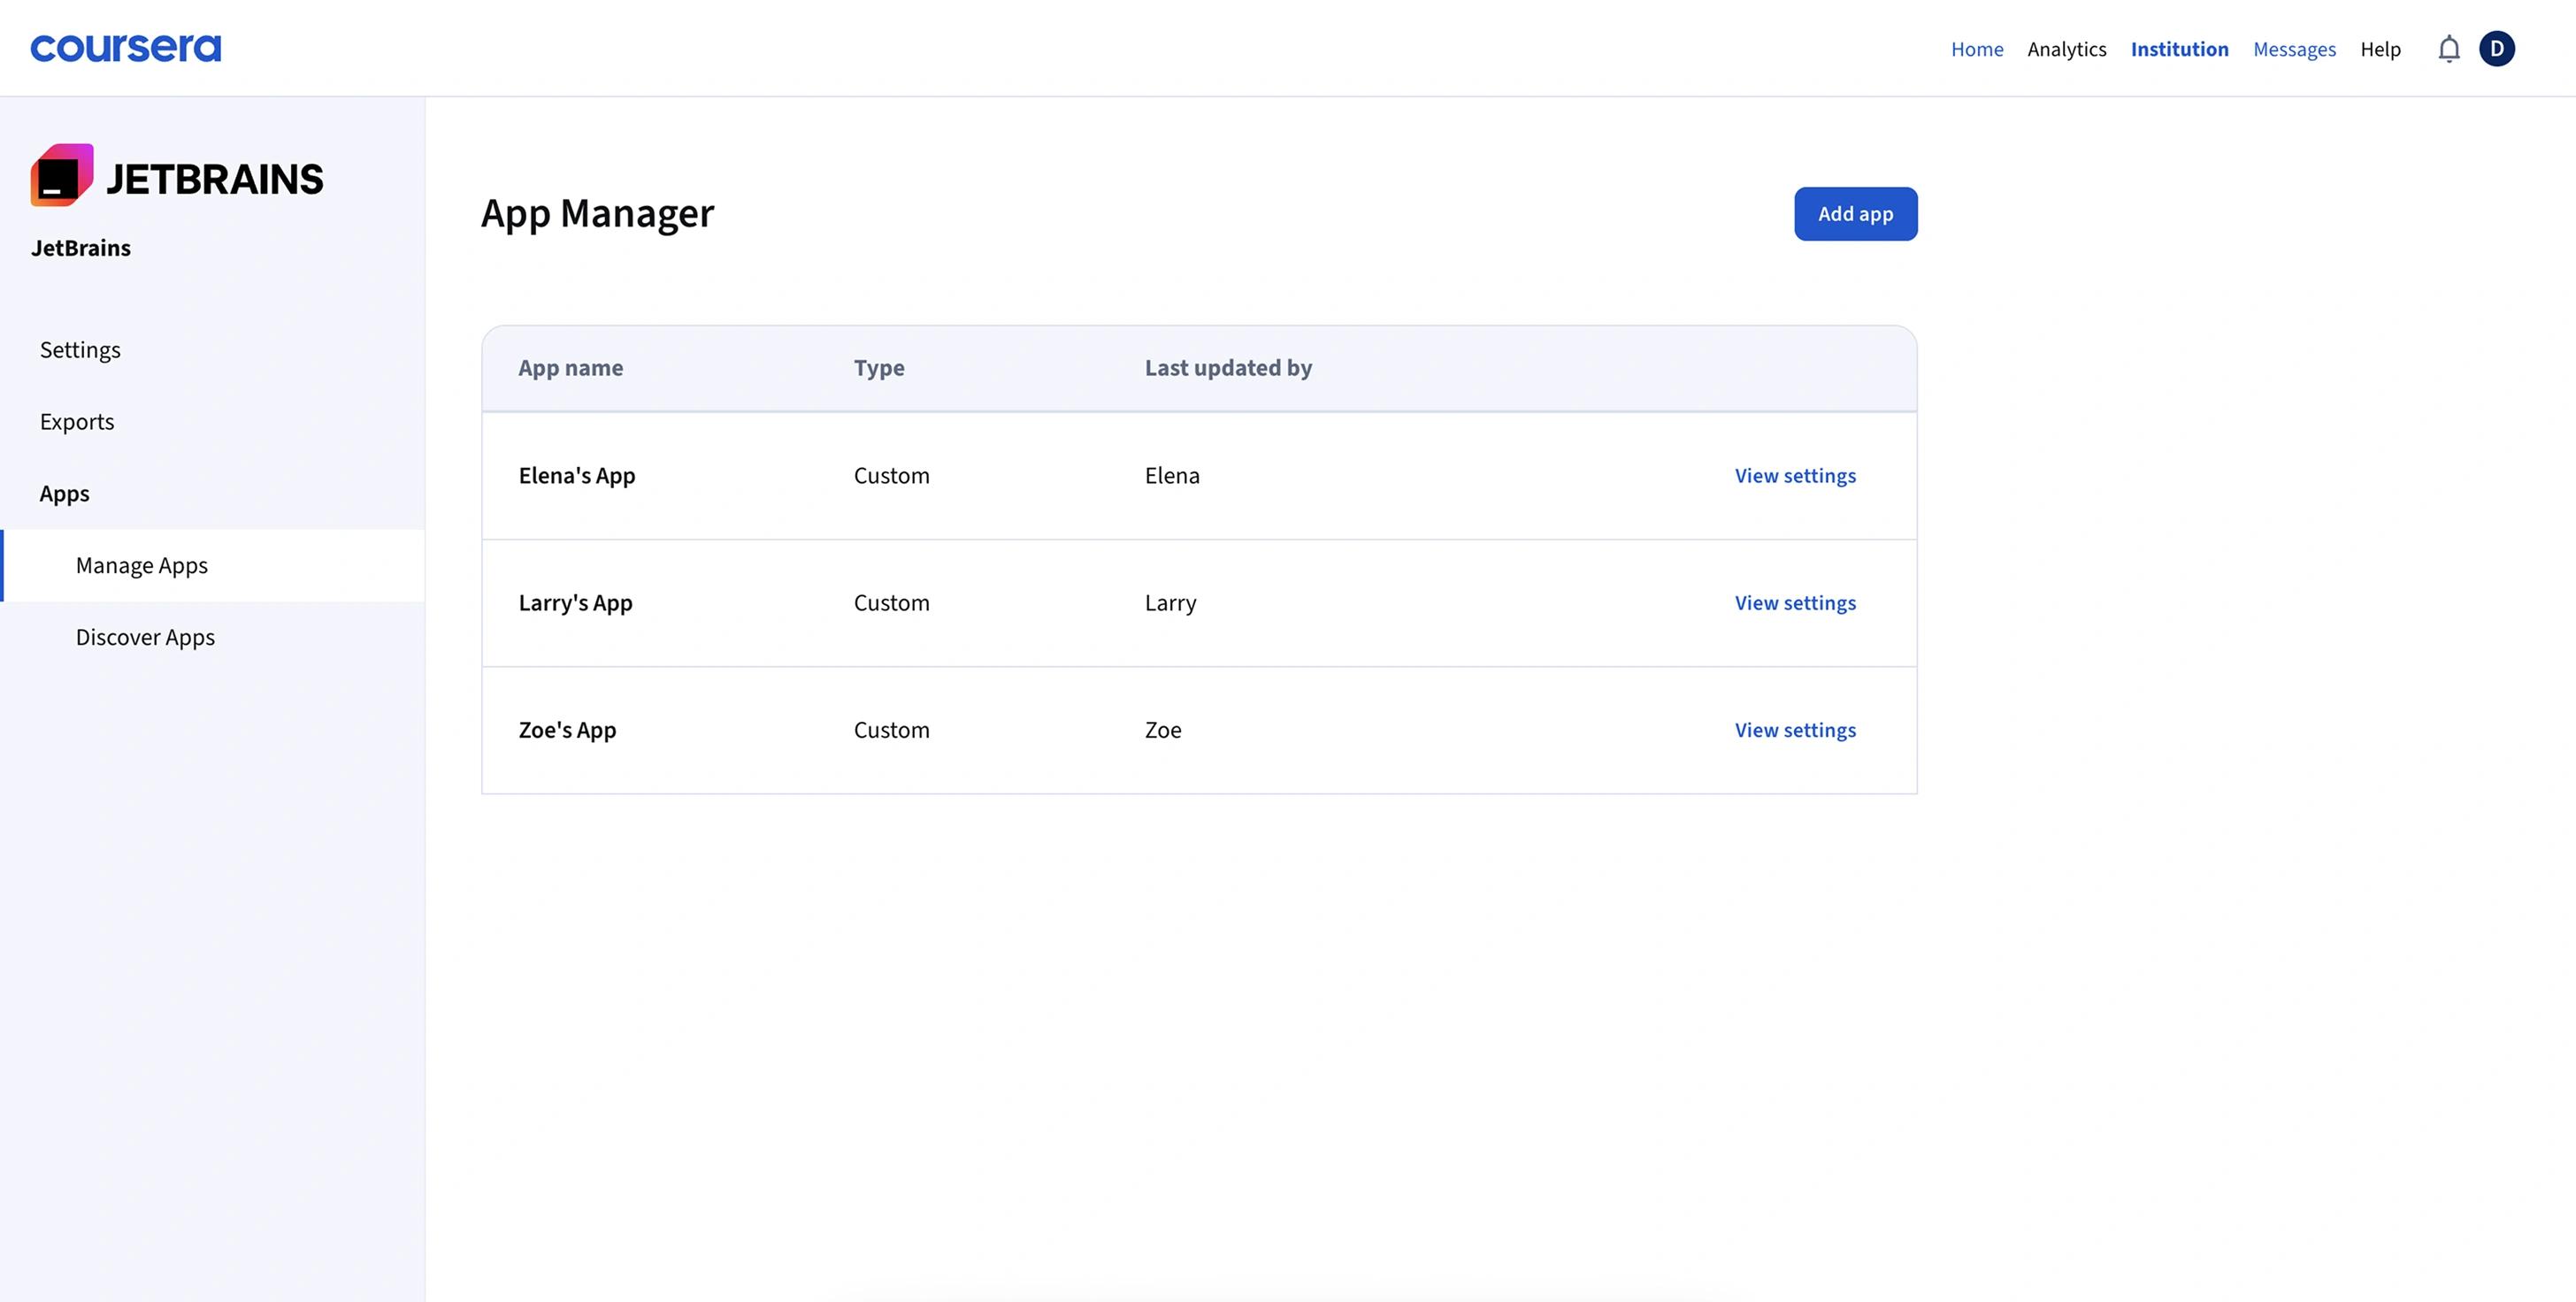
Task: Open the Analytics nav item
Action: click(2066, 49)
